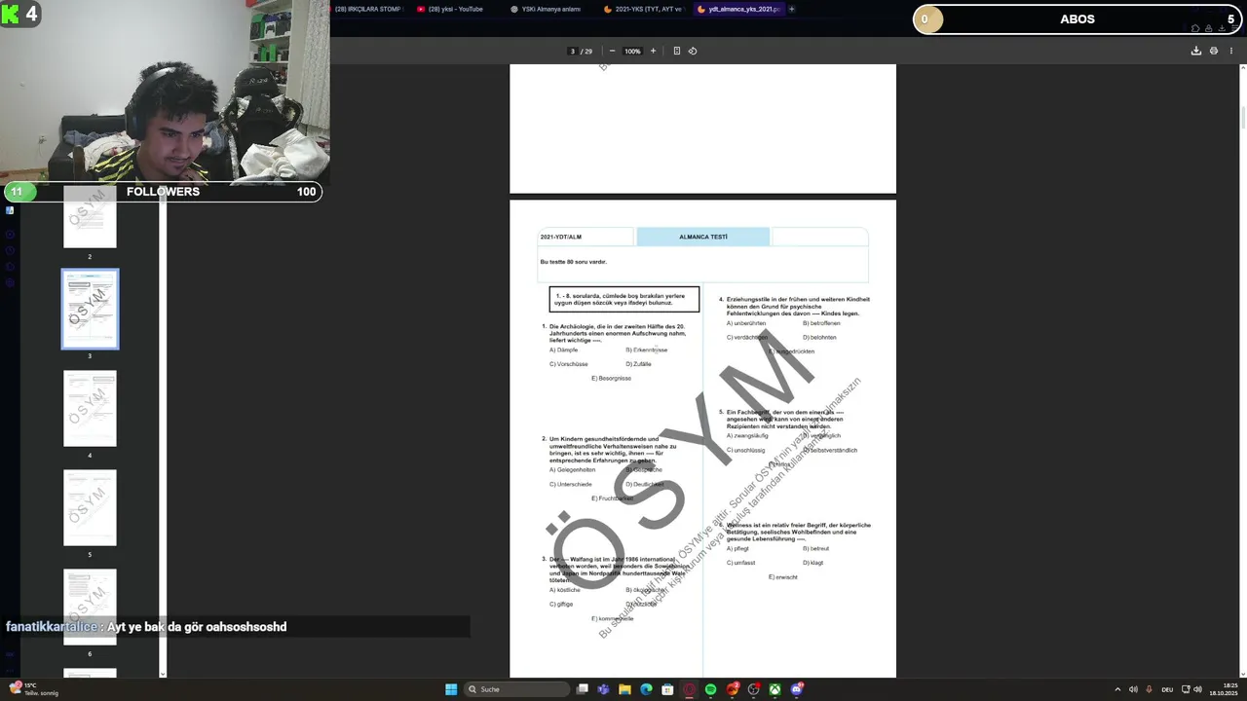Click answer option 'A) Gelegenheiten'
Viewport: 1247px width, 701px height.
573,469
